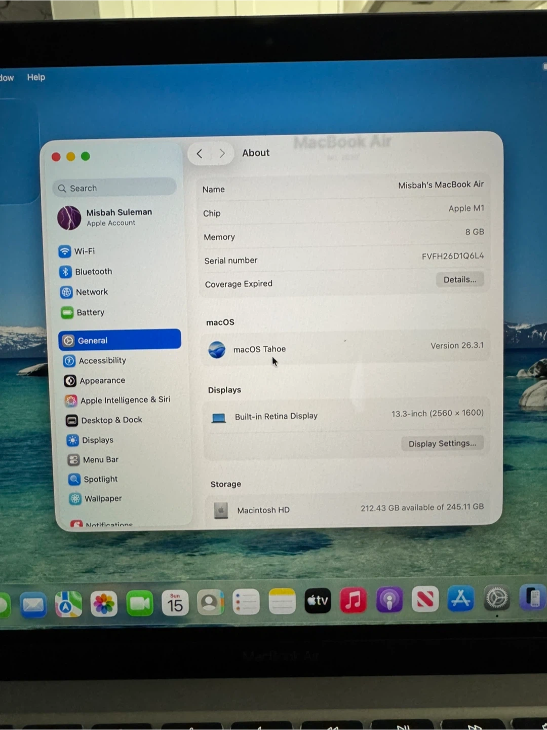Open Display Settings button
The height and width of the screenshot is (730, 547).
pyautogui.click(x=442, y=444)
